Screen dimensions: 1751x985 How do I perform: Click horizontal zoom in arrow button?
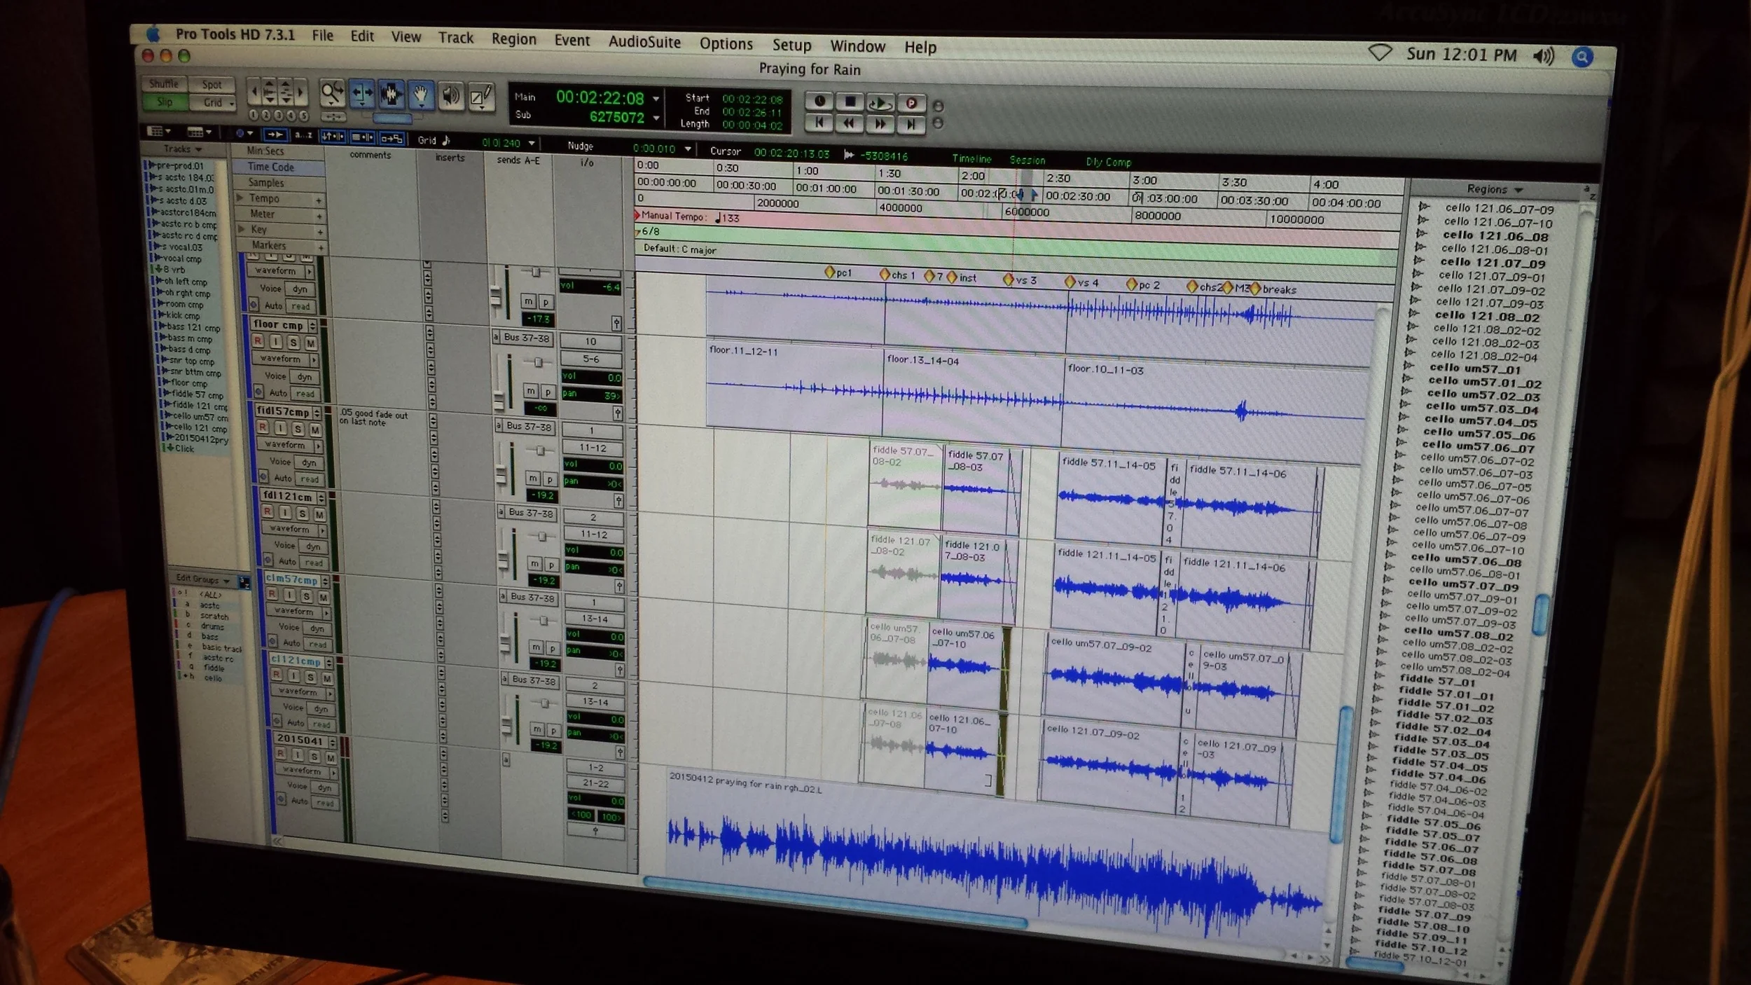(x=301, y=92)
